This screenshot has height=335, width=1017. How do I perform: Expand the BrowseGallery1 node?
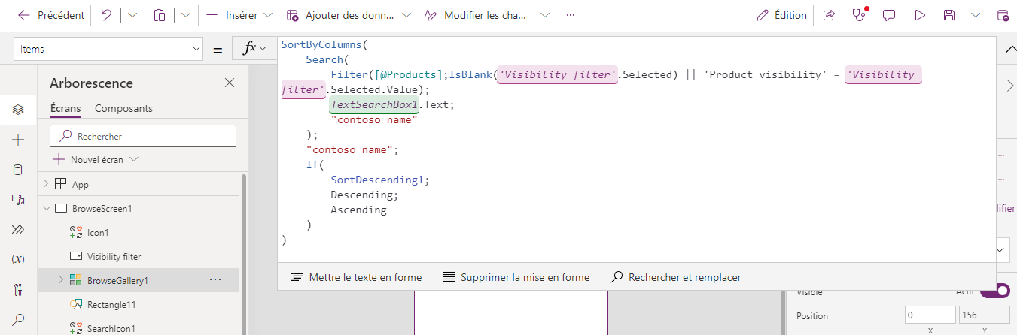coord(61,280)
